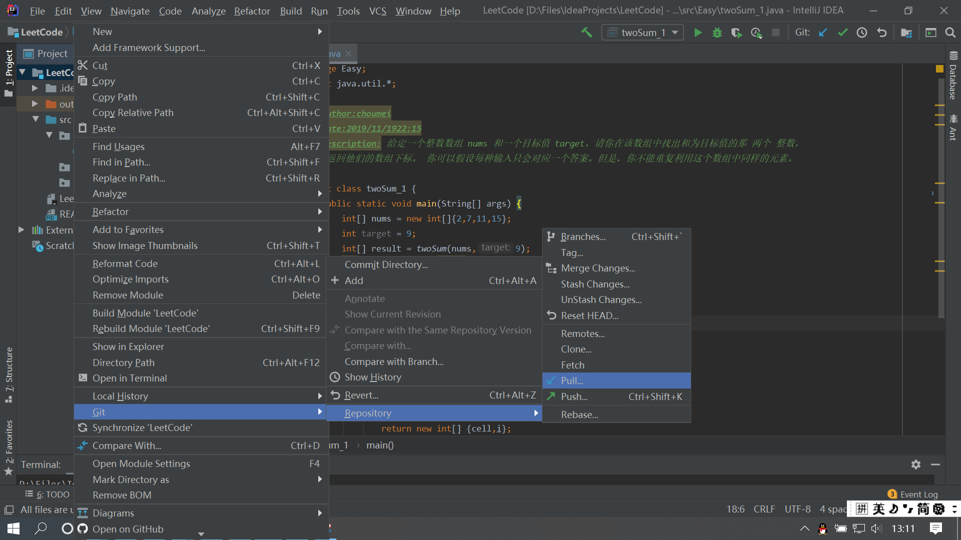Click the UTF-8 encoding status item
Image resolution: width=961 pixels, height=540 pixels.
pyautogui.click(x=798, y=509)
